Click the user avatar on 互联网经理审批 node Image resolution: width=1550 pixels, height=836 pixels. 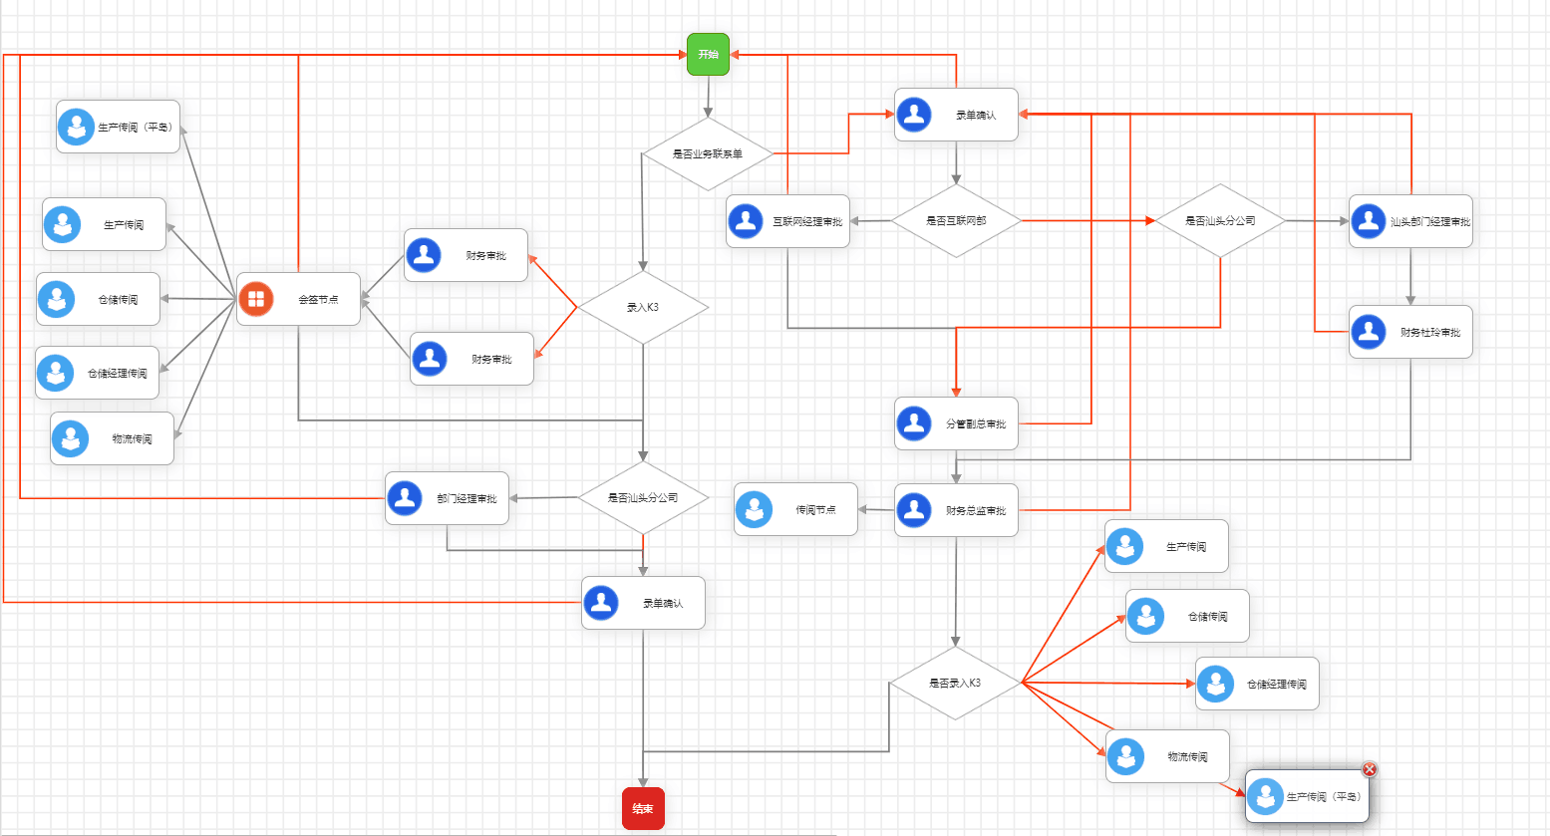pos(746,221)
